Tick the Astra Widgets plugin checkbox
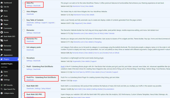This screenshot has height=98, width=170. [24, 11]
